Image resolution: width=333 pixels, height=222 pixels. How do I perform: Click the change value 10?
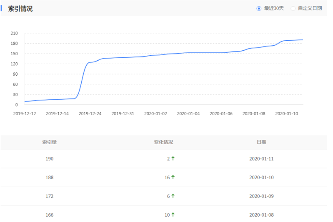pyautogui.click(x=167, y=215)
